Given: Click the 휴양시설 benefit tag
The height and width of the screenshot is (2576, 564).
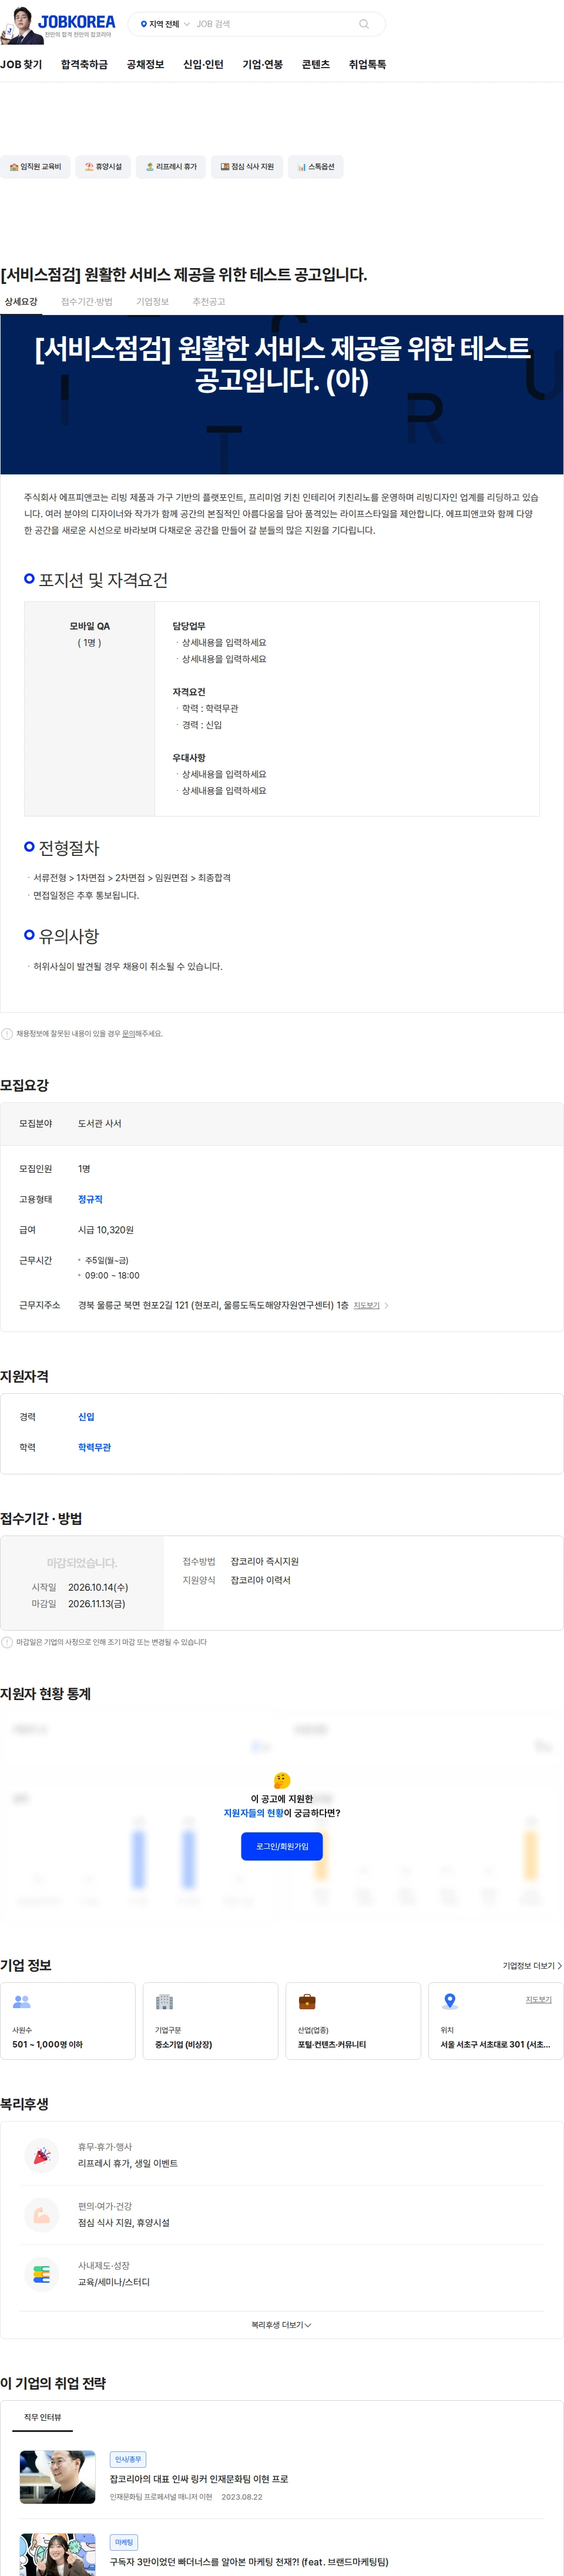Looking at the screenshot, I should (103, 167).
